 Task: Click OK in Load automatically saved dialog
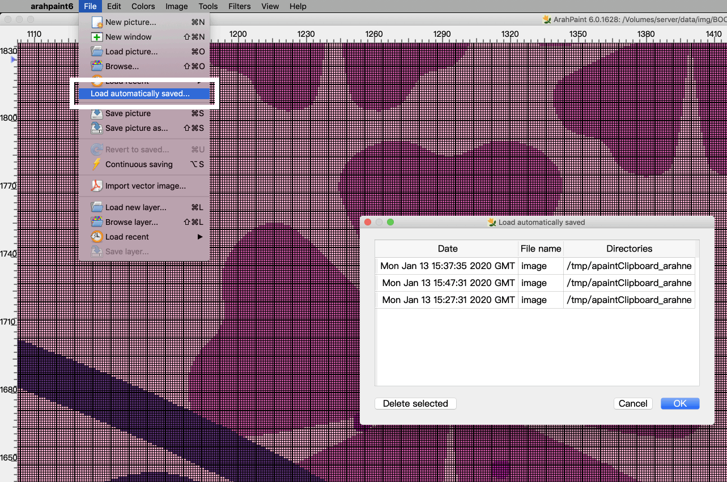(680, 403)
